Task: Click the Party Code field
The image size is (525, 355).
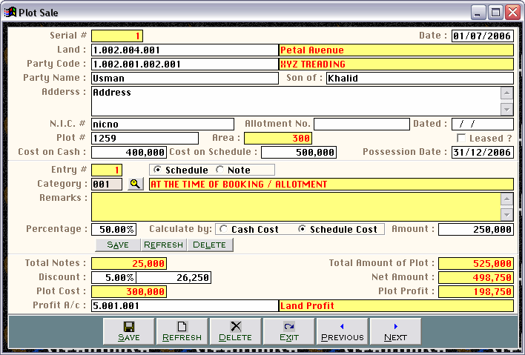Action: tap(185, 64)
